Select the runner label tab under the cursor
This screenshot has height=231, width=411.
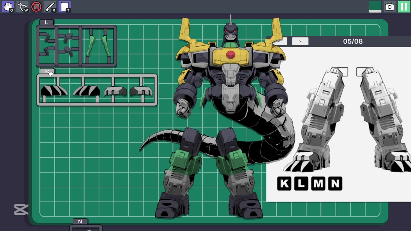coord(47,71)
